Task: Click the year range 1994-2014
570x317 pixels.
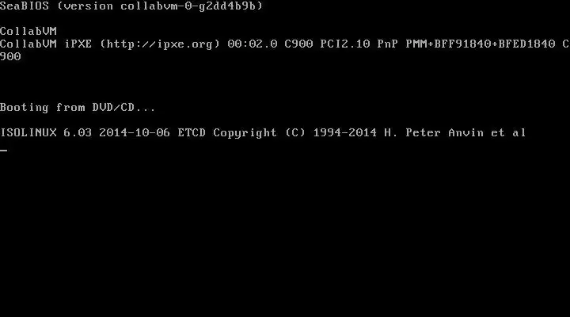Action: (344, 133)
